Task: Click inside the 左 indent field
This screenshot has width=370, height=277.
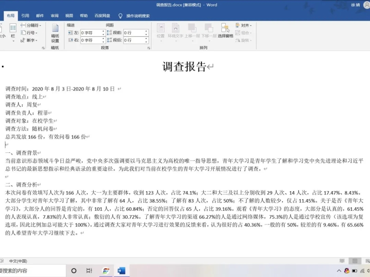Action: [89, 33]
